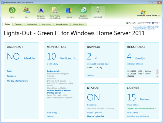Click the large 15 license count
163x123 pixels.
(x=131, y=97)
